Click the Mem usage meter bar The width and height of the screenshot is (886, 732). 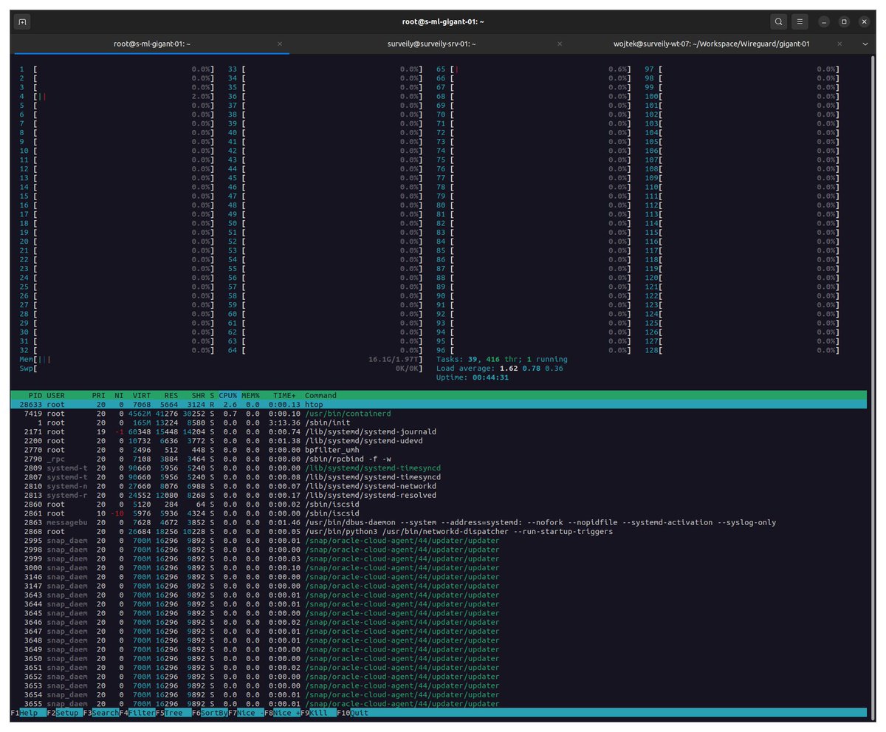pyautogui.click(x=220, y=360)
